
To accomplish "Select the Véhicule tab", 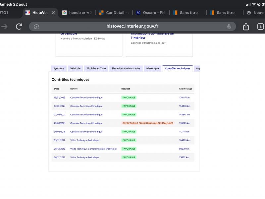I will (75, 69).
